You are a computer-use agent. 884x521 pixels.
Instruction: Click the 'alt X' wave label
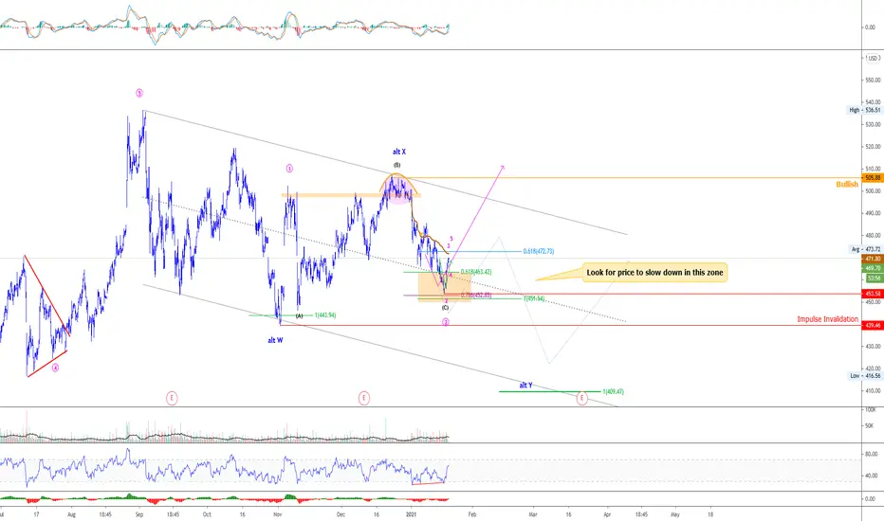[399, 153]
